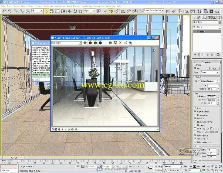Click the light Color swatch
Image resolution: width=223 pixels, height=173 pixels.
(x=213, y=85)
